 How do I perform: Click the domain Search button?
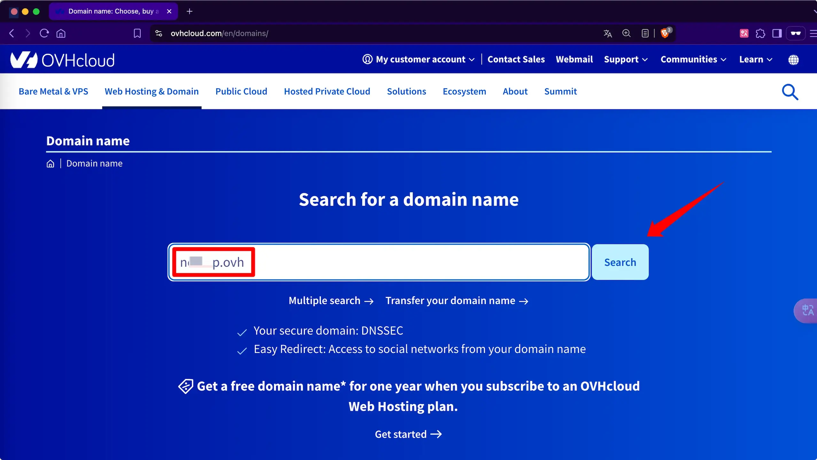(x=620, y=262)
